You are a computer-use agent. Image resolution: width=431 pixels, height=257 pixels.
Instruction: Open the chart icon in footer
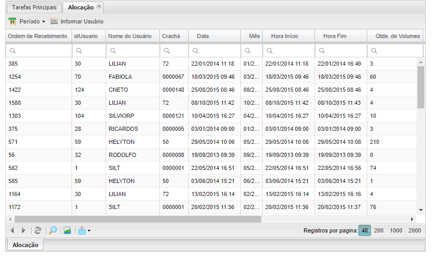pos(67,230)
